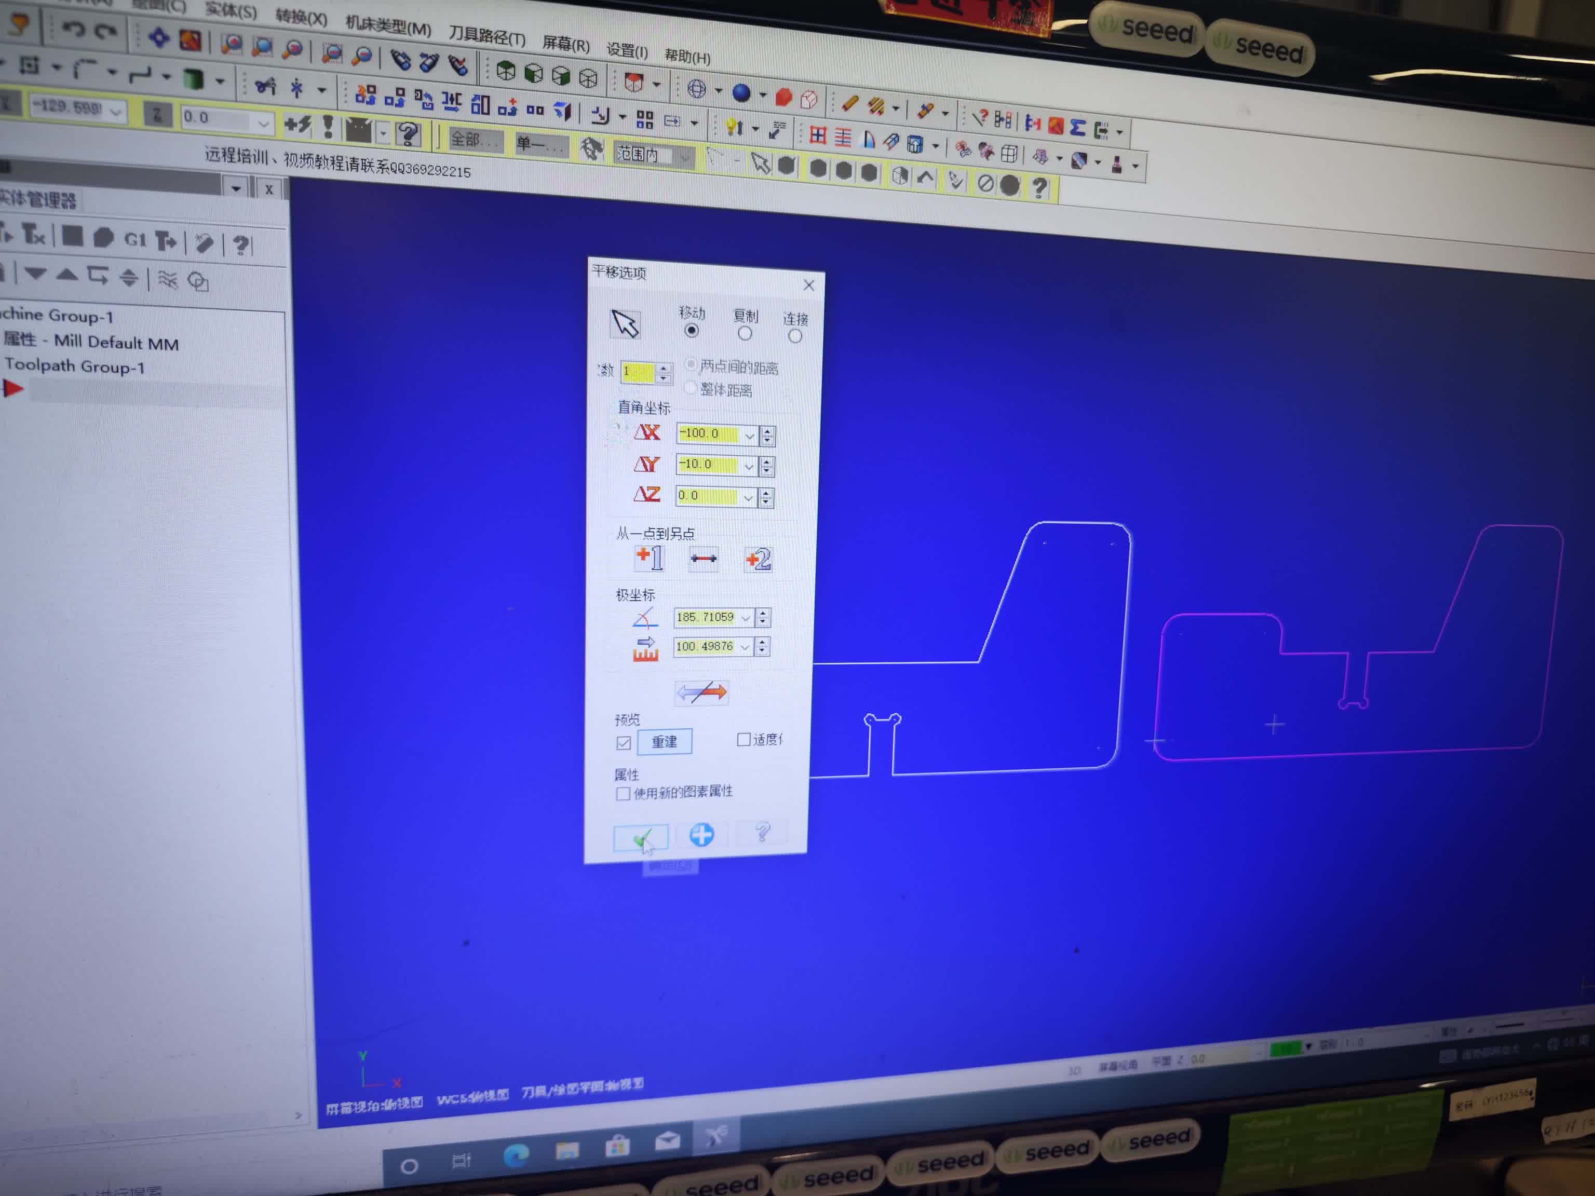Click the wireframe cube view icon
1595x1196 pixels.
[x=588, y=78]
